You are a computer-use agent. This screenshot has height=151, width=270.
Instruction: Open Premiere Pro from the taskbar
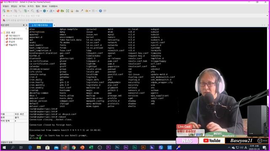(108, 147)
